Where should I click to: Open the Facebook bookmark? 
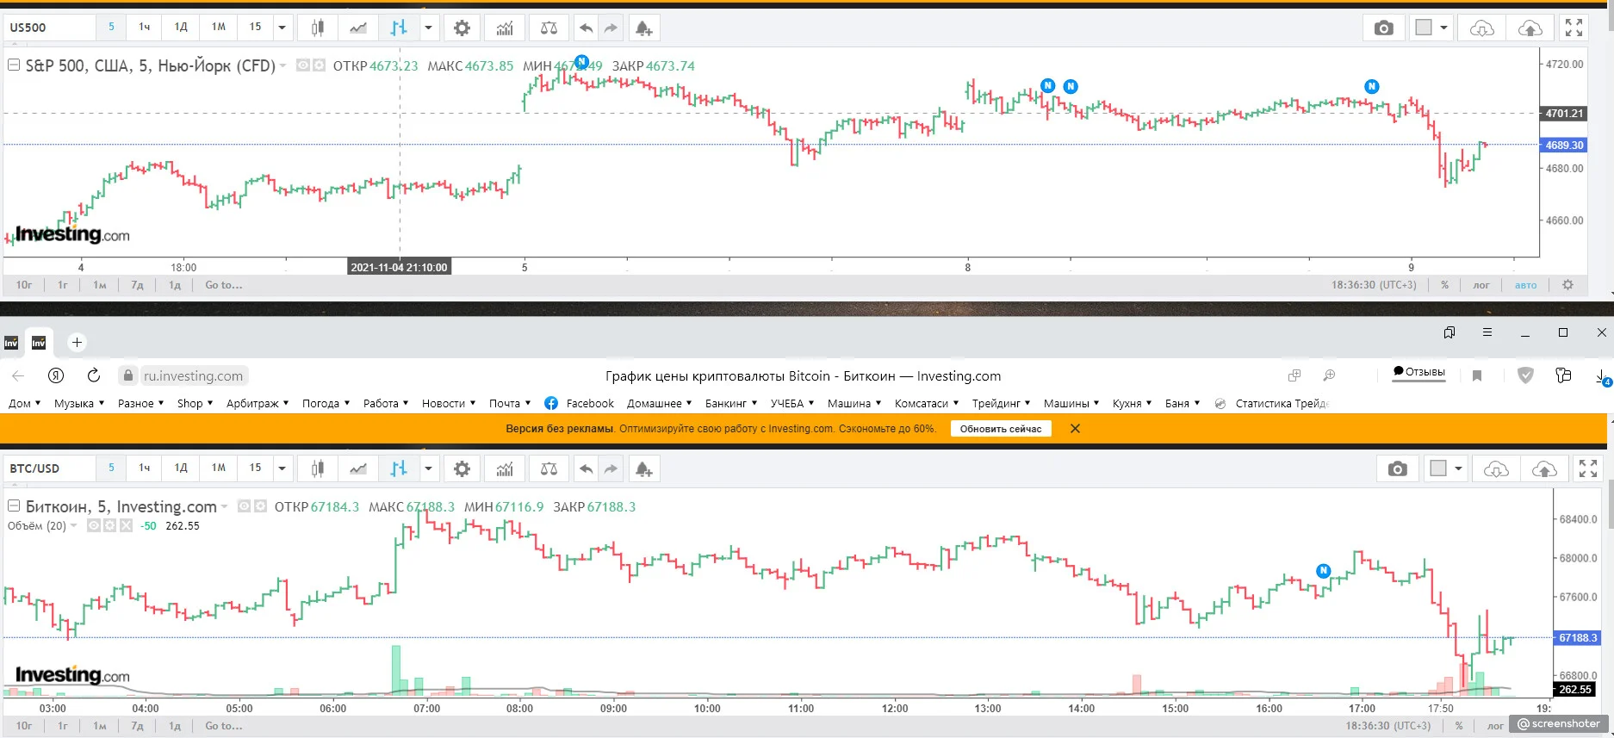[x=580, y=403]
